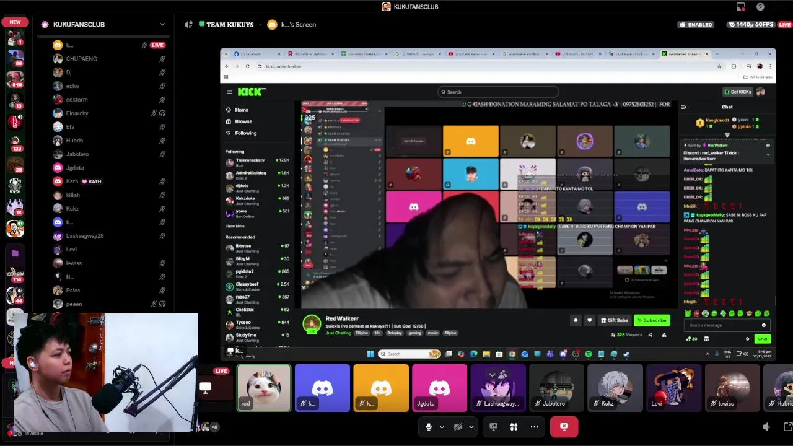Expand the KUKUFANSCLUB server dropdown
Screen dimensions: 793x446
[162, 24]
